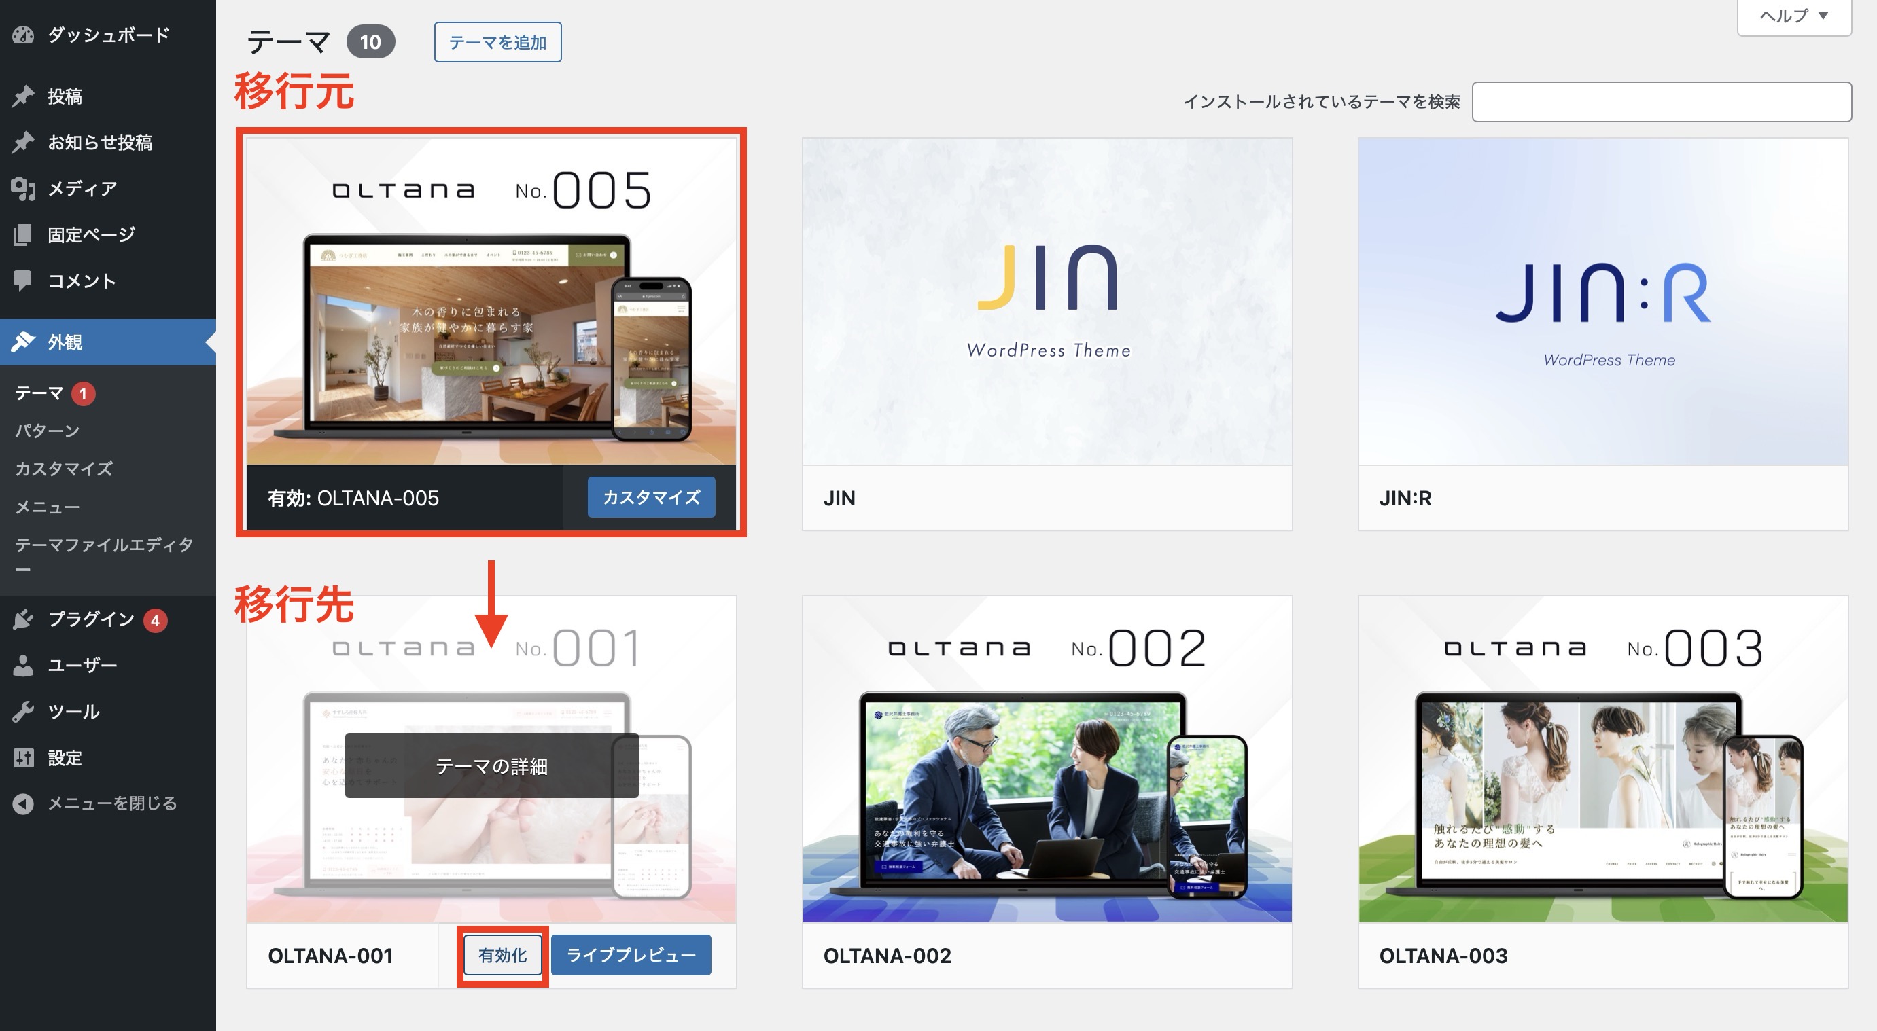This screenshot has height=1031, width=1877.
Task: Expand the ヘルプ dropdown tab
Action: click(1794, 16)
